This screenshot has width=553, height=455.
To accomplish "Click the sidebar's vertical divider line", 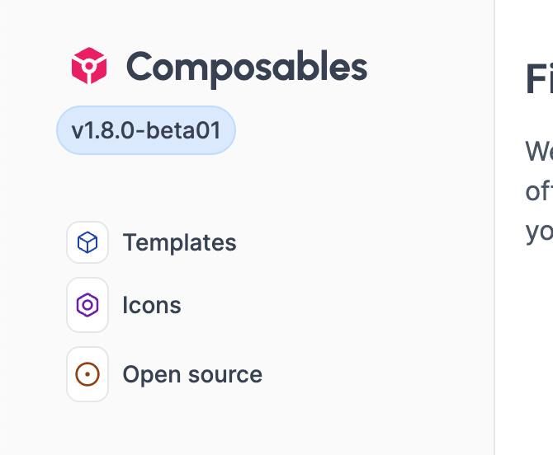I will point(494,247).
